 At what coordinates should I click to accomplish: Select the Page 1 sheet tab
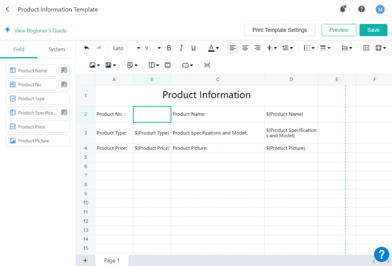pos(112,260)
